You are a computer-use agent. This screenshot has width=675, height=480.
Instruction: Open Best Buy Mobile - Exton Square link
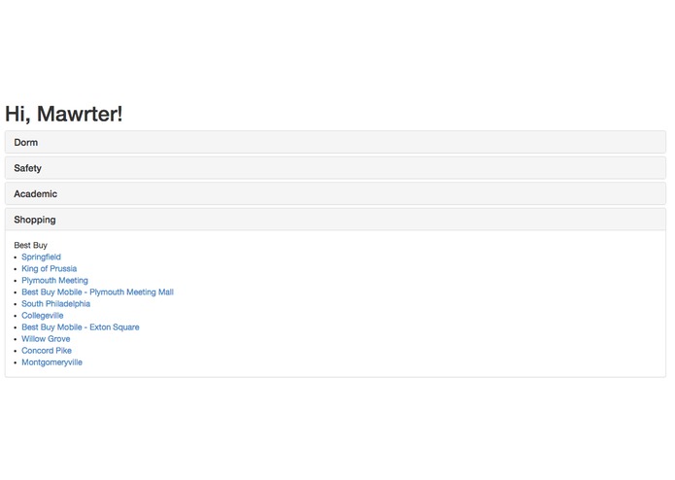pos(81,327)
